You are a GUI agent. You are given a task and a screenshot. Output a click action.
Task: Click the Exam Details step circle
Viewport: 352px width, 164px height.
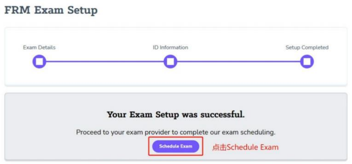39,62
